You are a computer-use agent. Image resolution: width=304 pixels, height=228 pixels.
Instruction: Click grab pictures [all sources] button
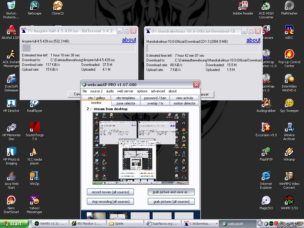[x=171, y=202]
